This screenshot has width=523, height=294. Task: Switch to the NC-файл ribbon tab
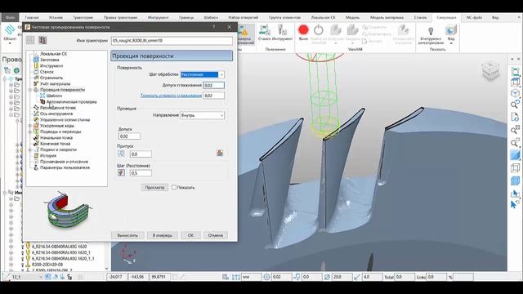474,17
